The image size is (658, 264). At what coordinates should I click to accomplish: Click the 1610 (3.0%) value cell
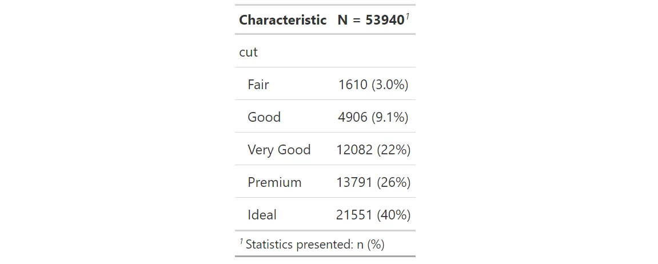(x=373, y=85)
